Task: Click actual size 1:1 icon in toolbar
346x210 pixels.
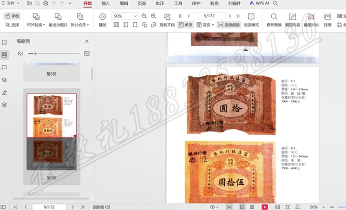Action: click(116, 25)
